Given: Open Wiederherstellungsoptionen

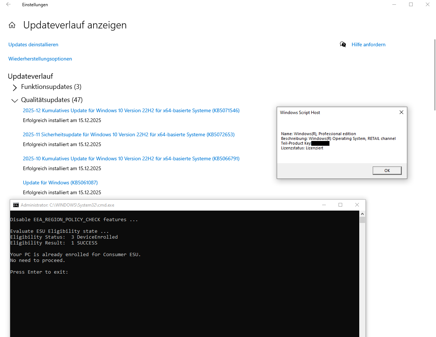Looking at the screenshot, I should point(40,59).
